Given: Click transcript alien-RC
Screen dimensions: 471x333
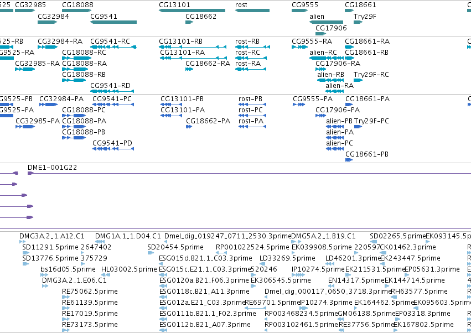Looking at the screenshot, I should pos(323,53).
